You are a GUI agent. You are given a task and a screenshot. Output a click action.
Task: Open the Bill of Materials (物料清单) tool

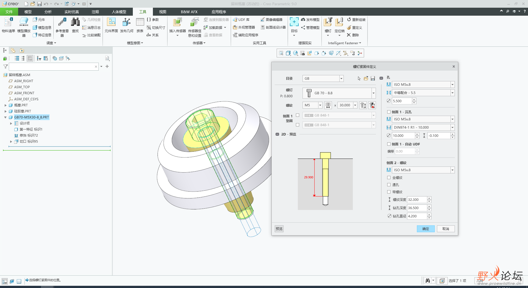point(8,25)
